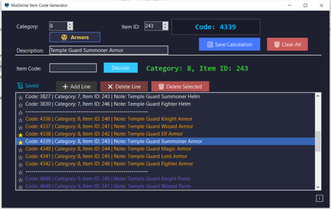Toggle star on Code 4342 Fighter Armor row
Screen dimensions: 331x209
(20, 165)
